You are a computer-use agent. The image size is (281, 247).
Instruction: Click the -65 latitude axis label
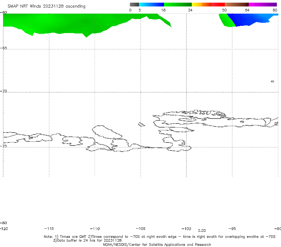click(x=3, y=48)
